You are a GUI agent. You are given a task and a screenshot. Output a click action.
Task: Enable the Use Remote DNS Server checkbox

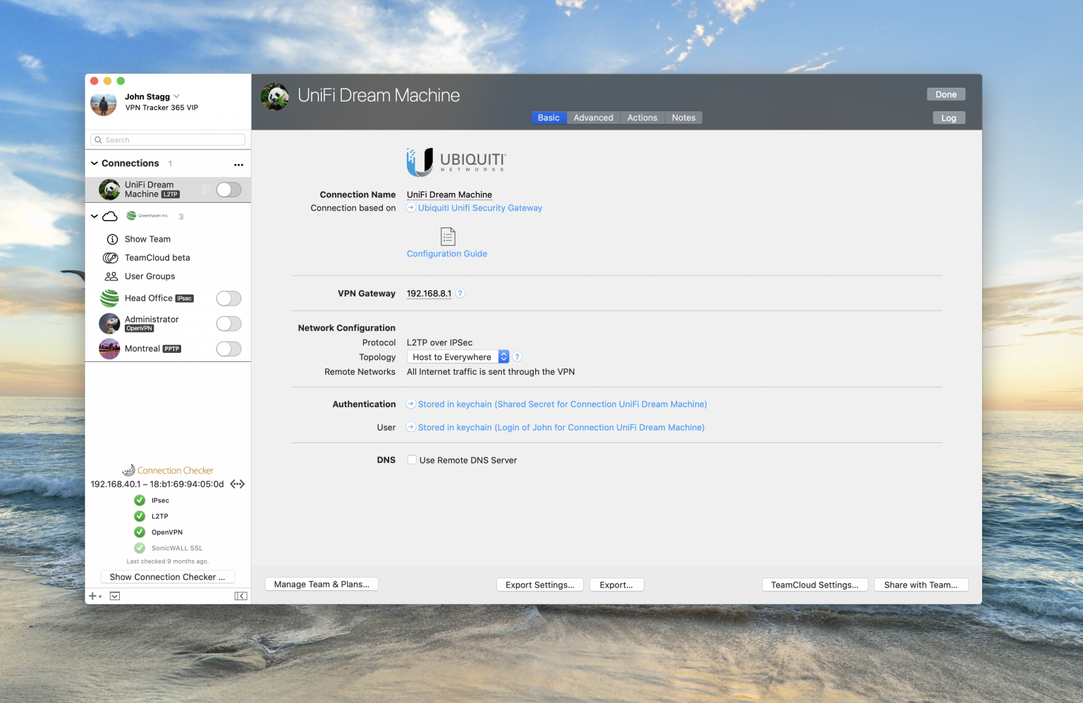[412, 459]
